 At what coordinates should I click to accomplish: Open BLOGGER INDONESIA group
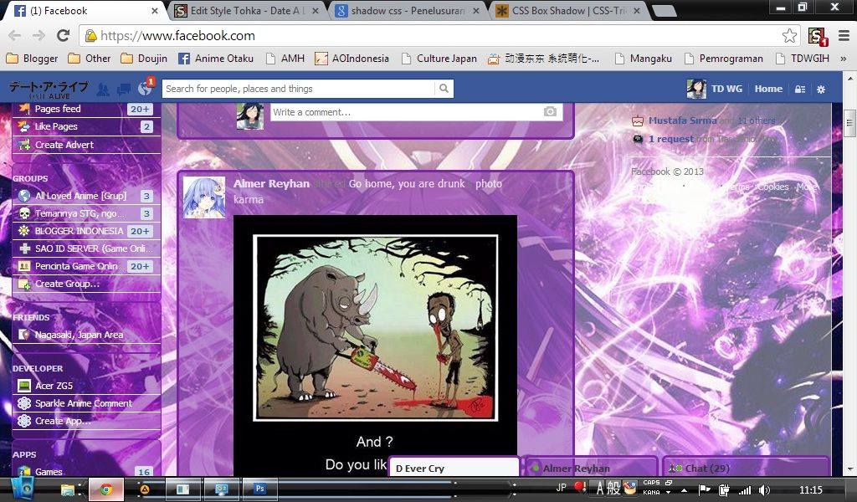click(86, 231)
